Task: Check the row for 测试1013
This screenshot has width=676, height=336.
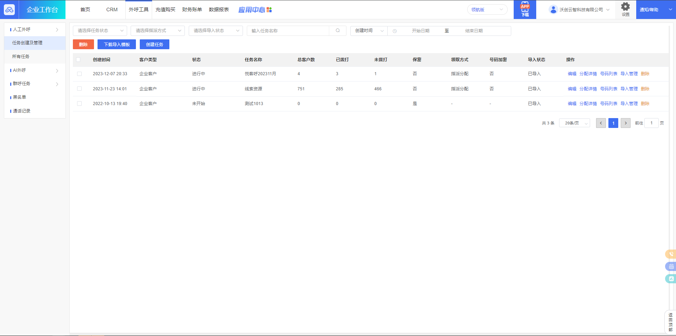Action: [x=79, y=103]
